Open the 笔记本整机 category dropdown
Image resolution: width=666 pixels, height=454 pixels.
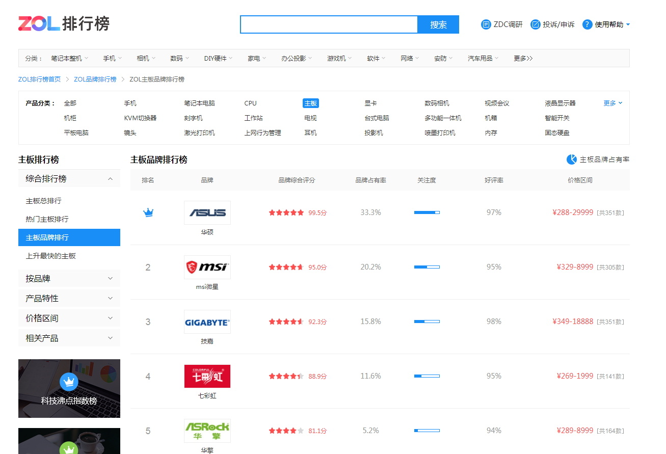click(70, 58)
